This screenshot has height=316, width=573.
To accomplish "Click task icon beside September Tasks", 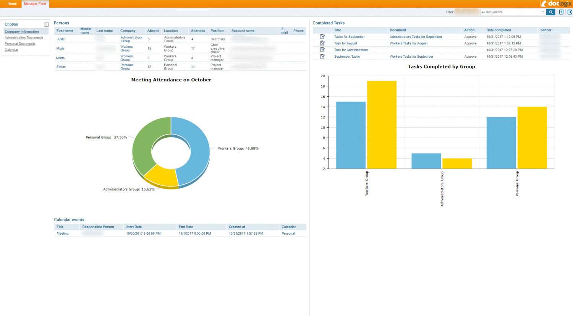I will click(x=322, y=56).
